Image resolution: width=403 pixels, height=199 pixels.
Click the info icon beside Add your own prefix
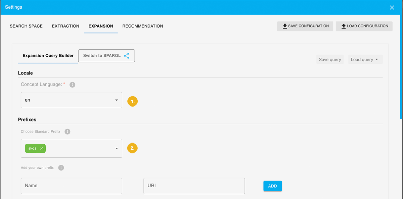tap(61, 167)
